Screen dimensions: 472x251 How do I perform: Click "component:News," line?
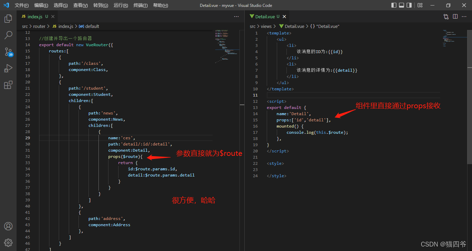[107, 119]
